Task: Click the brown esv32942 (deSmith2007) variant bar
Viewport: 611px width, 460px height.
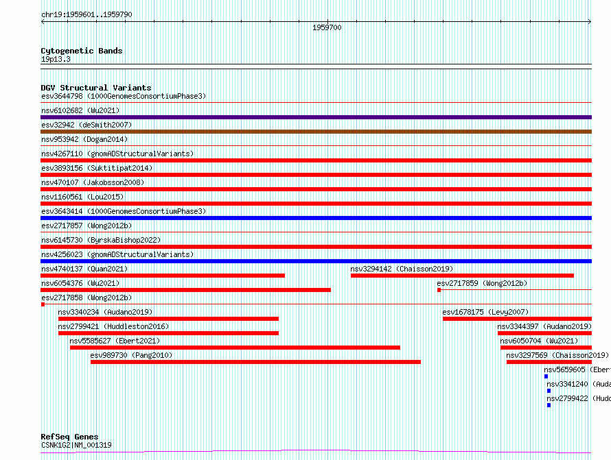Action: click(316, 132)
